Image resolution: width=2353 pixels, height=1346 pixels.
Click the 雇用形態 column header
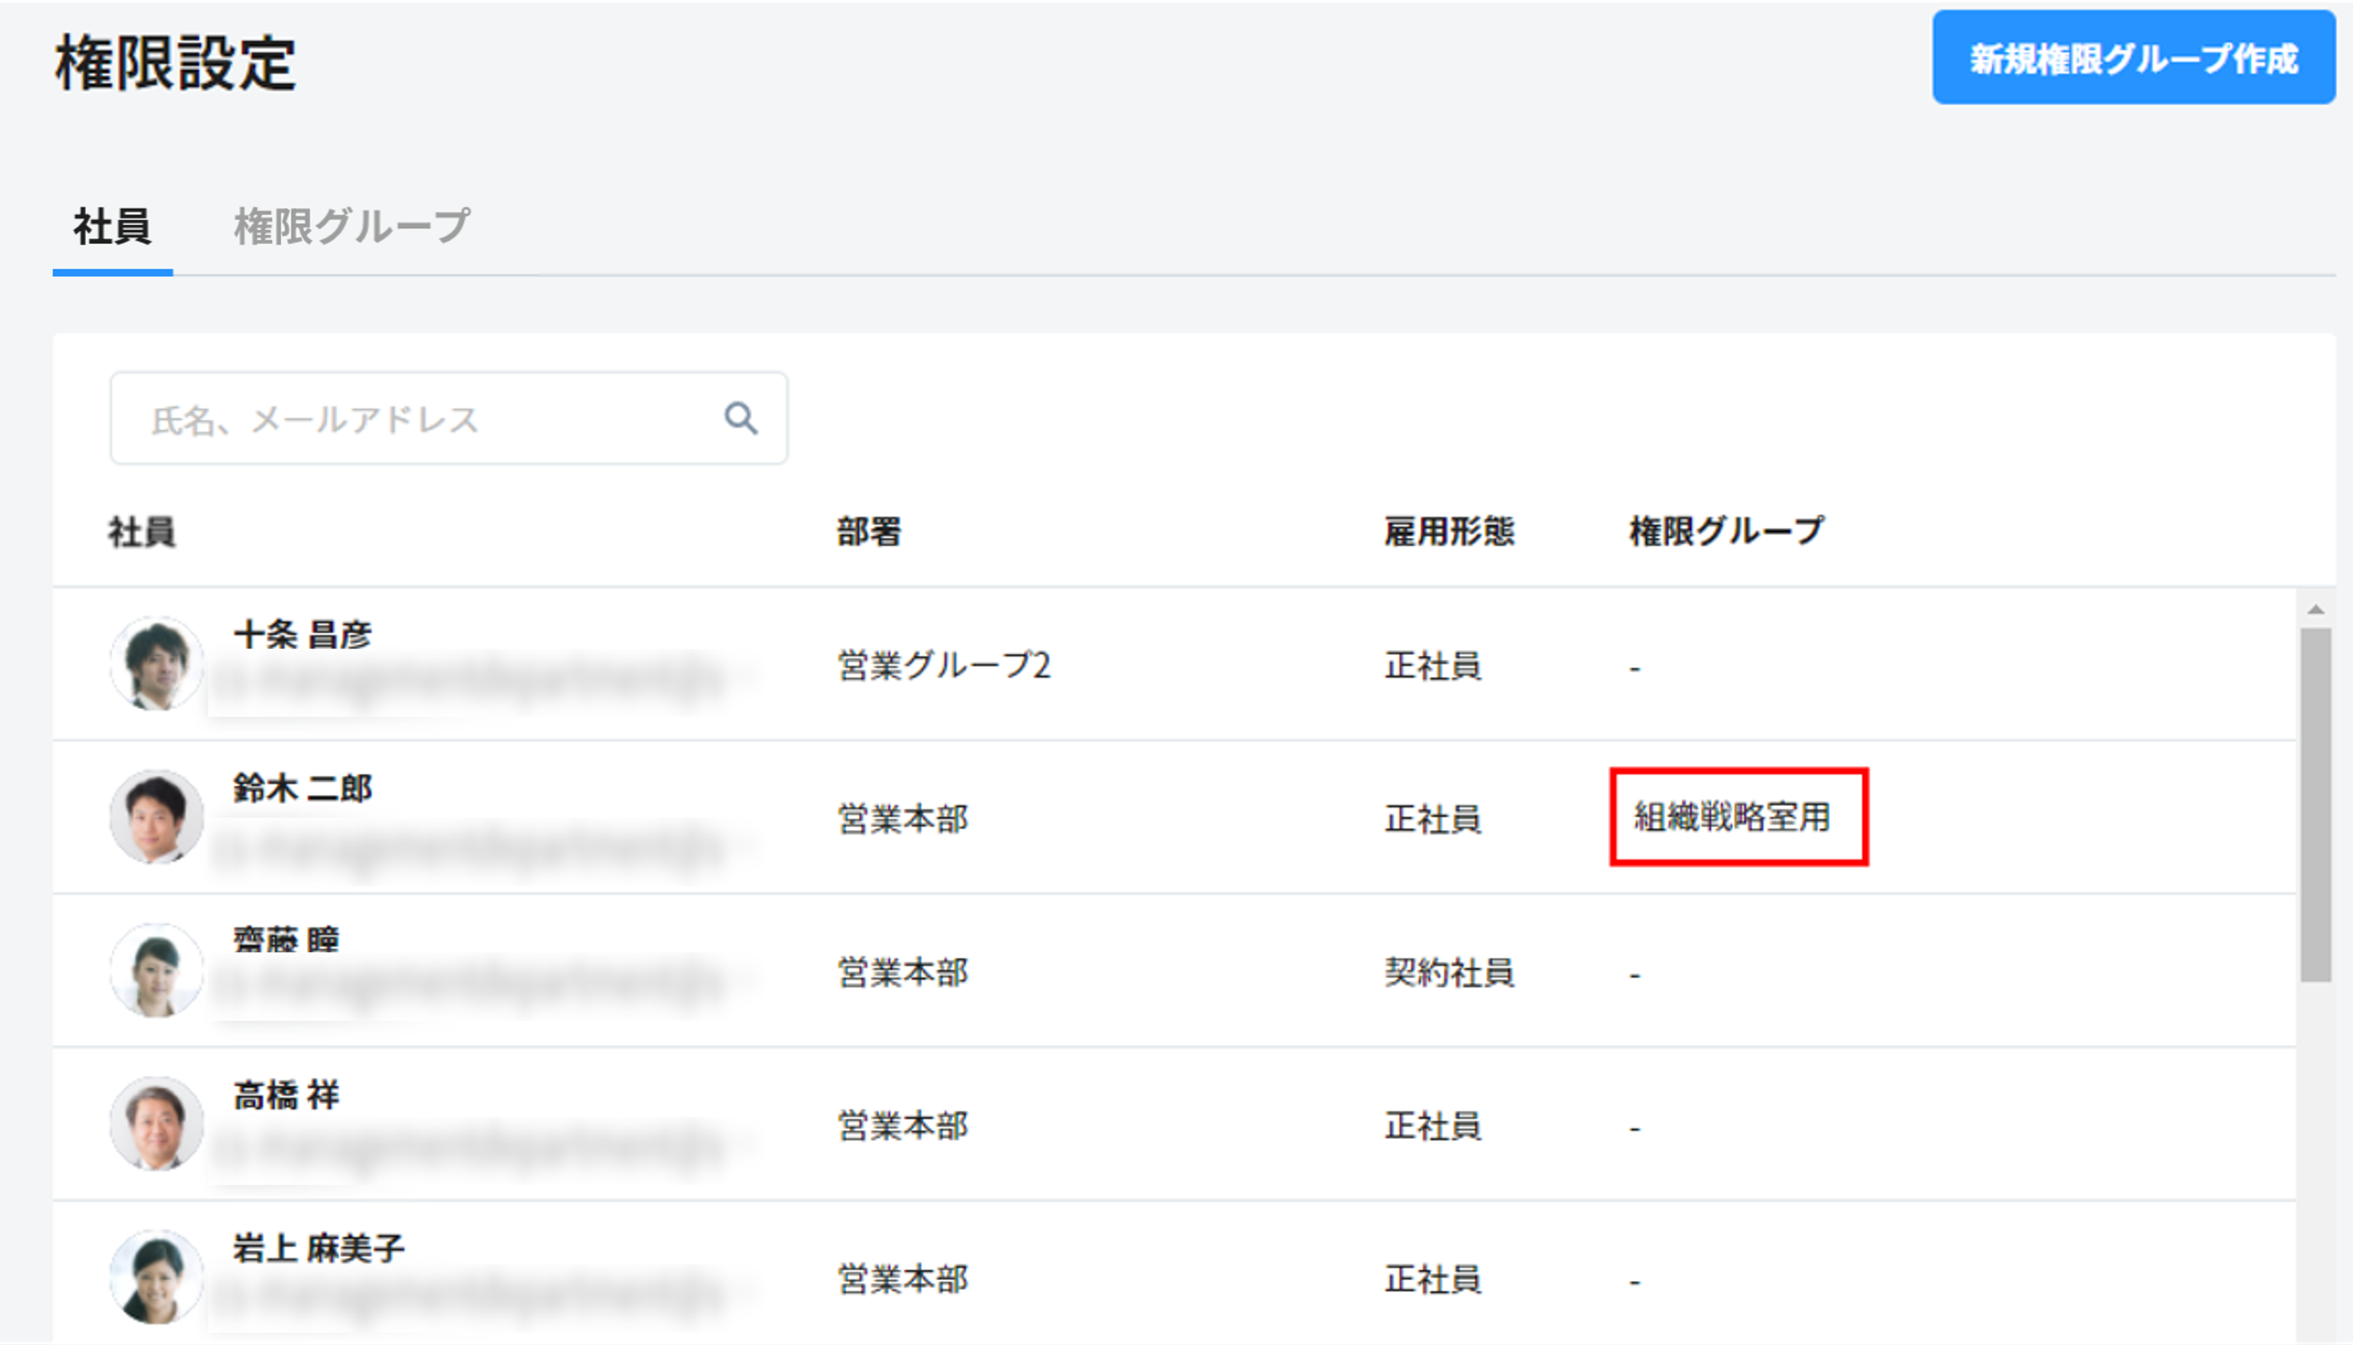[x=1448, y=531]
